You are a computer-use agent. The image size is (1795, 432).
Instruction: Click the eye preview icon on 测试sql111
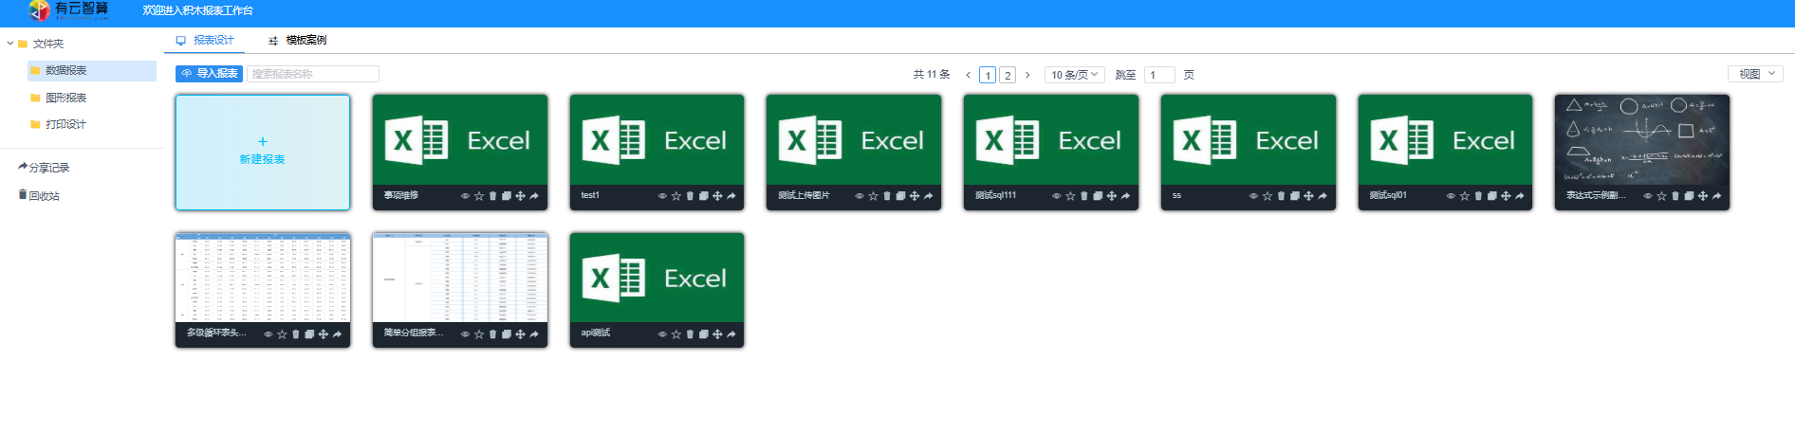point(1056,196)
